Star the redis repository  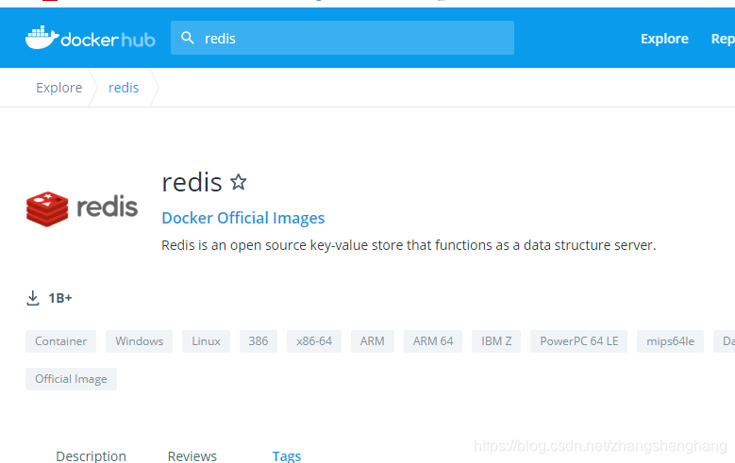[238, 182]
